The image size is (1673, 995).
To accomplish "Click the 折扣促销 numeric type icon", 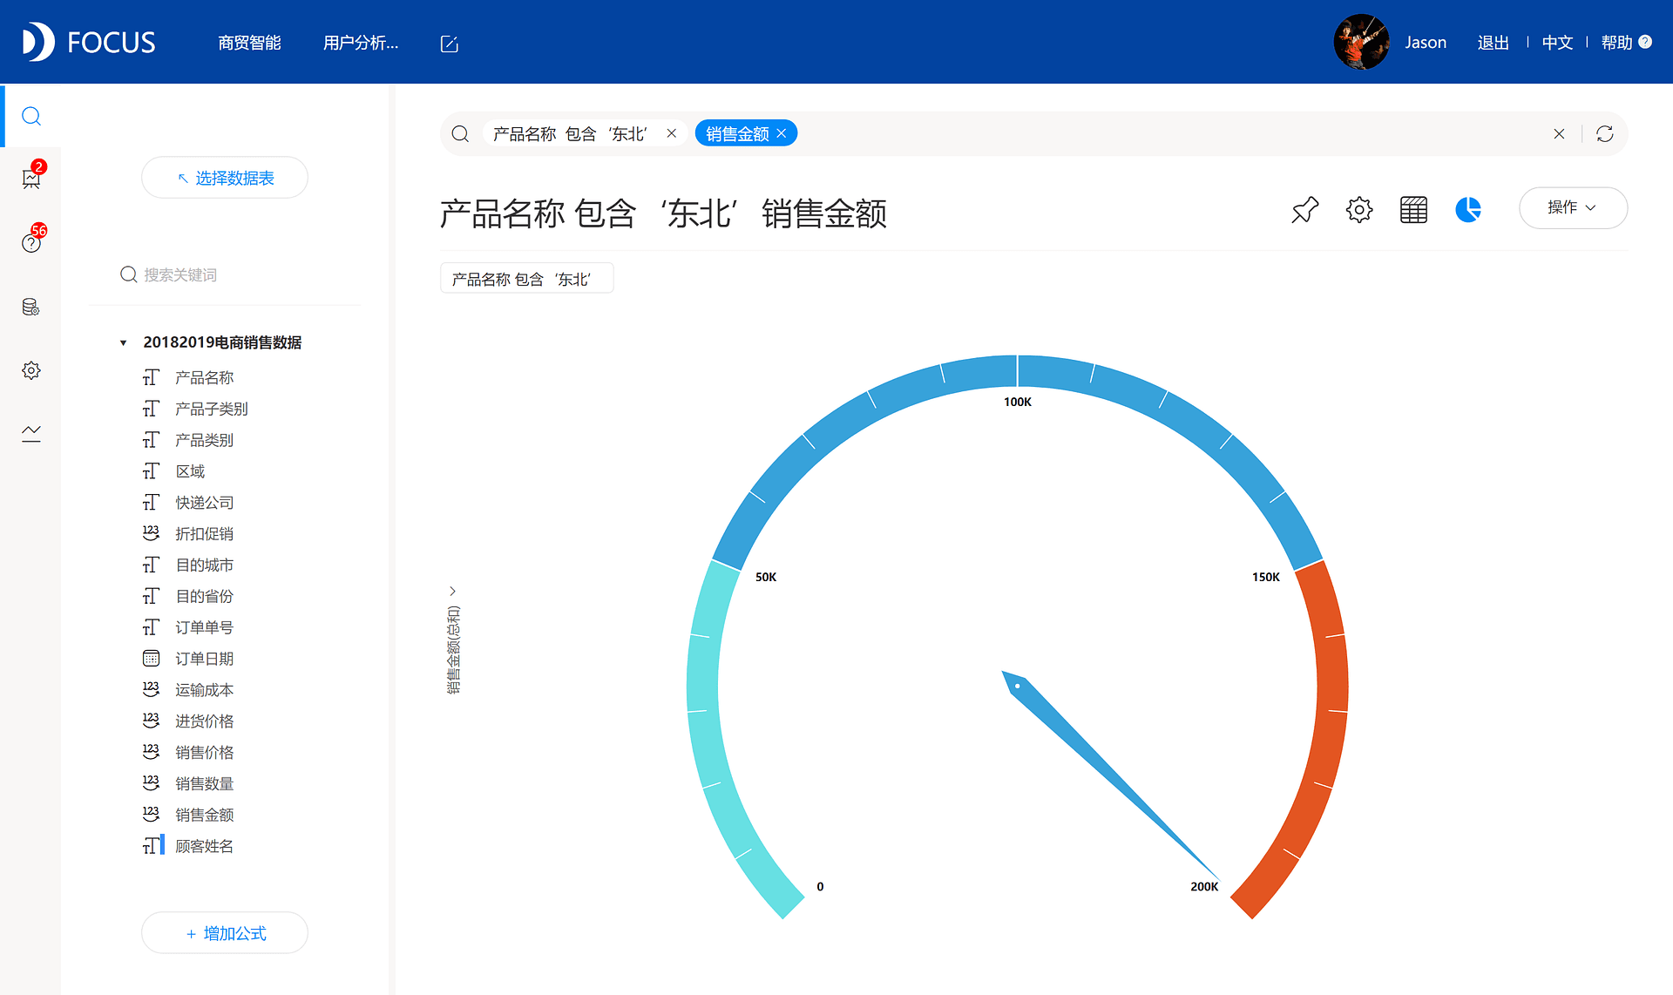I will pos(151,533).
